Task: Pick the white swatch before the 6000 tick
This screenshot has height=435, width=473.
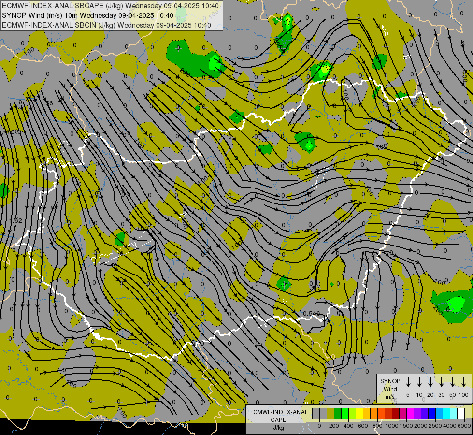Action: coord(460,414)
